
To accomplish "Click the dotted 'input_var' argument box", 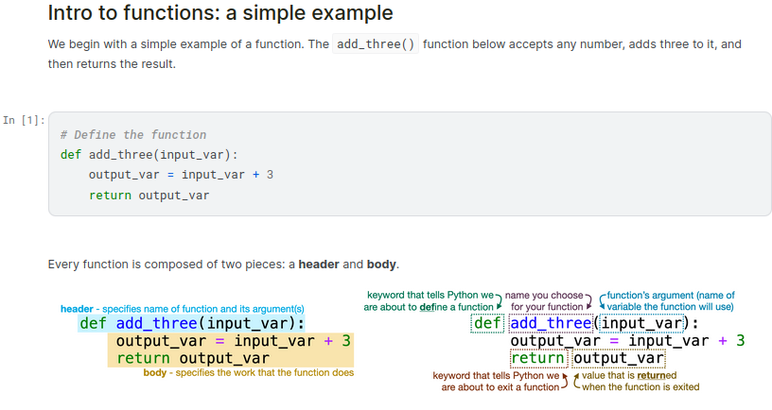I will point(641,324).
